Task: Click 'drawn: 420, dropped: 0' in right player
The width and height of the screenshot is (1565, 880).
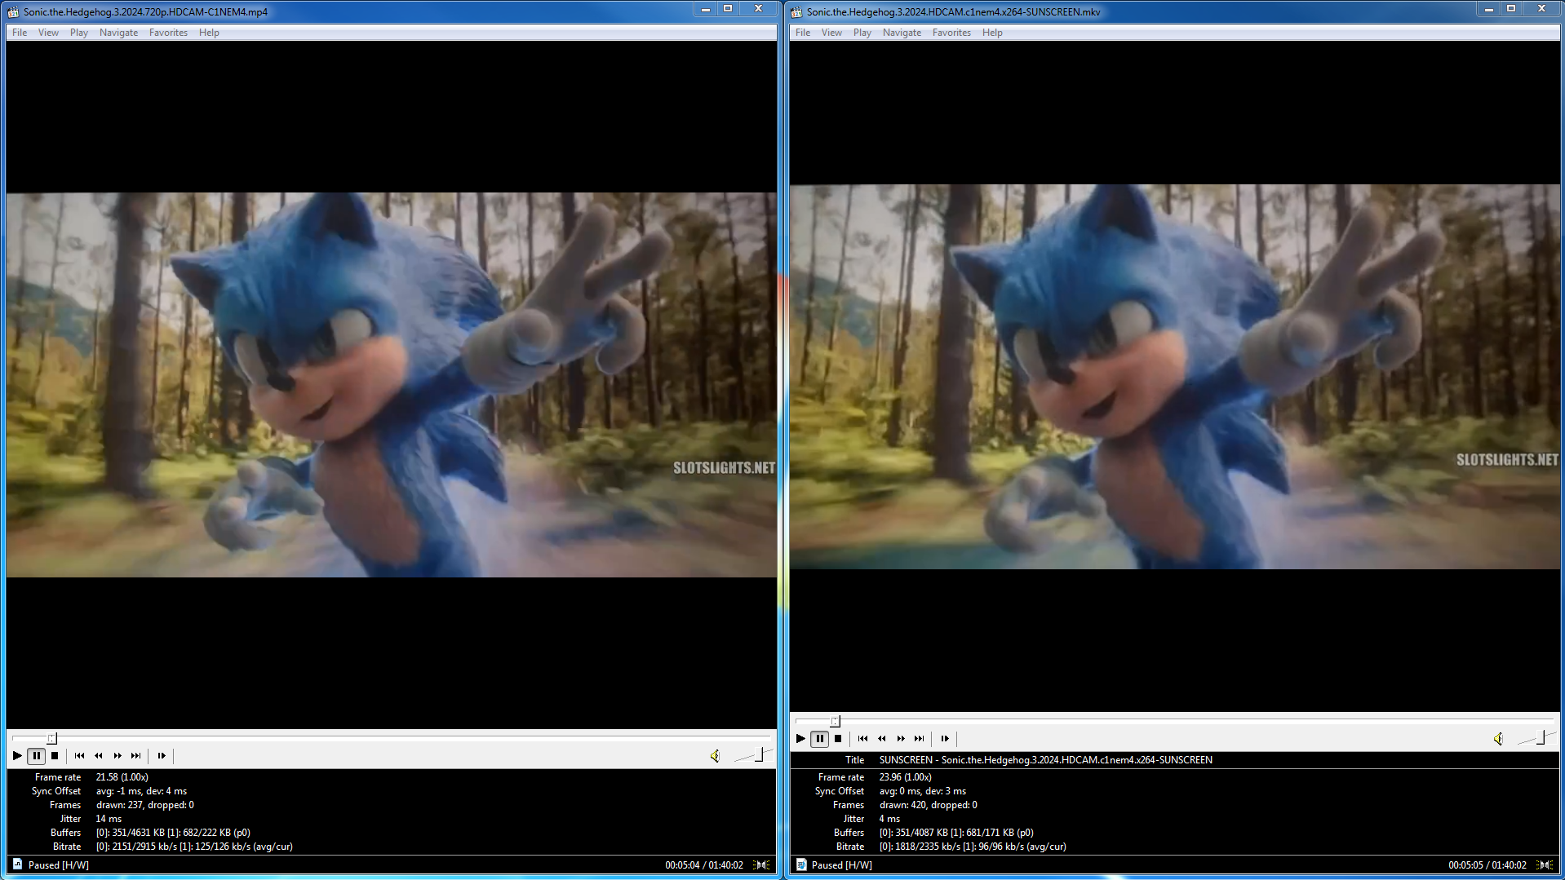Action: coord(929,805)
